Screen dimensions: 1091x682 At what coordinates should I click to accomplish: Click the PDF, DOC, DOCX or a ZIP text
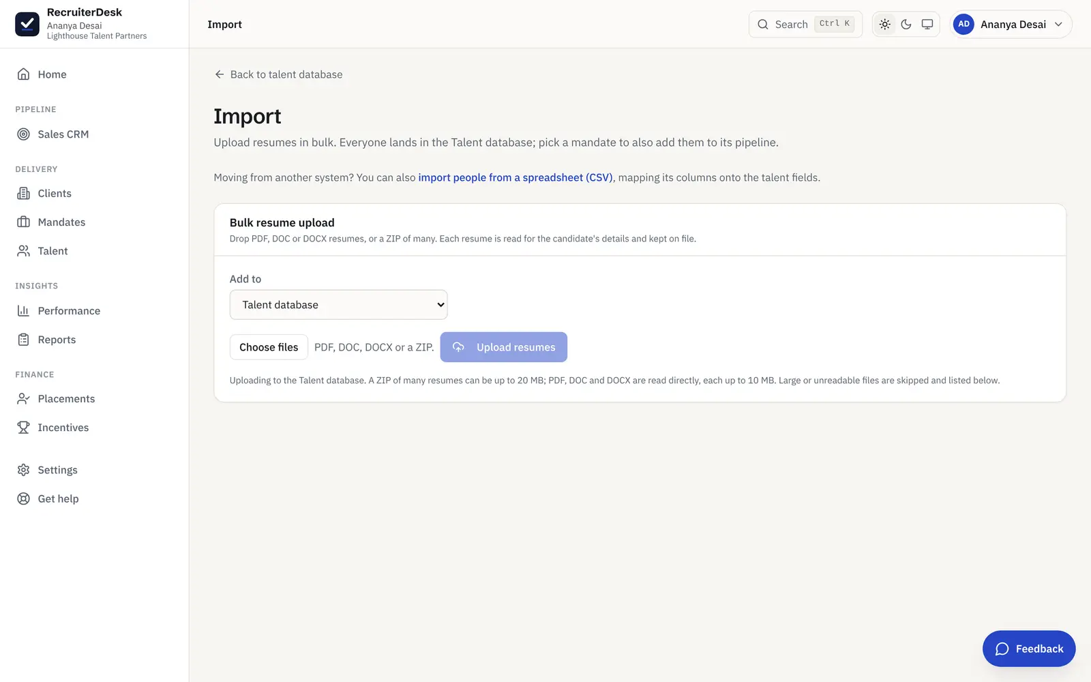pyautogui.click(x=374, y=347)
